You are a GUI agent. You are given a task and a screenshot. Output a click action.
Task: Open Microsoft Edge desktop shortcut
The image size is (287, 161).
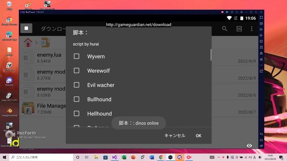[x=9, y=36]
